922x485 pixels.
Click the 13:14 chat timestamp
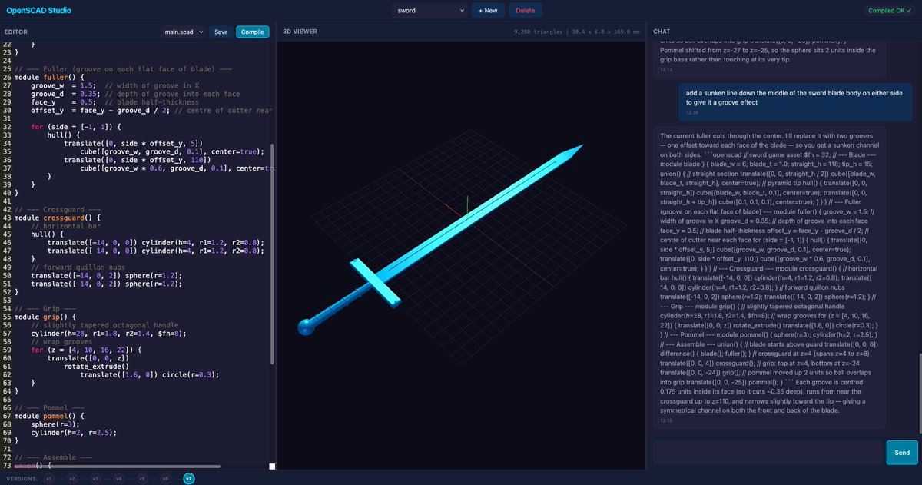point(691,113)
